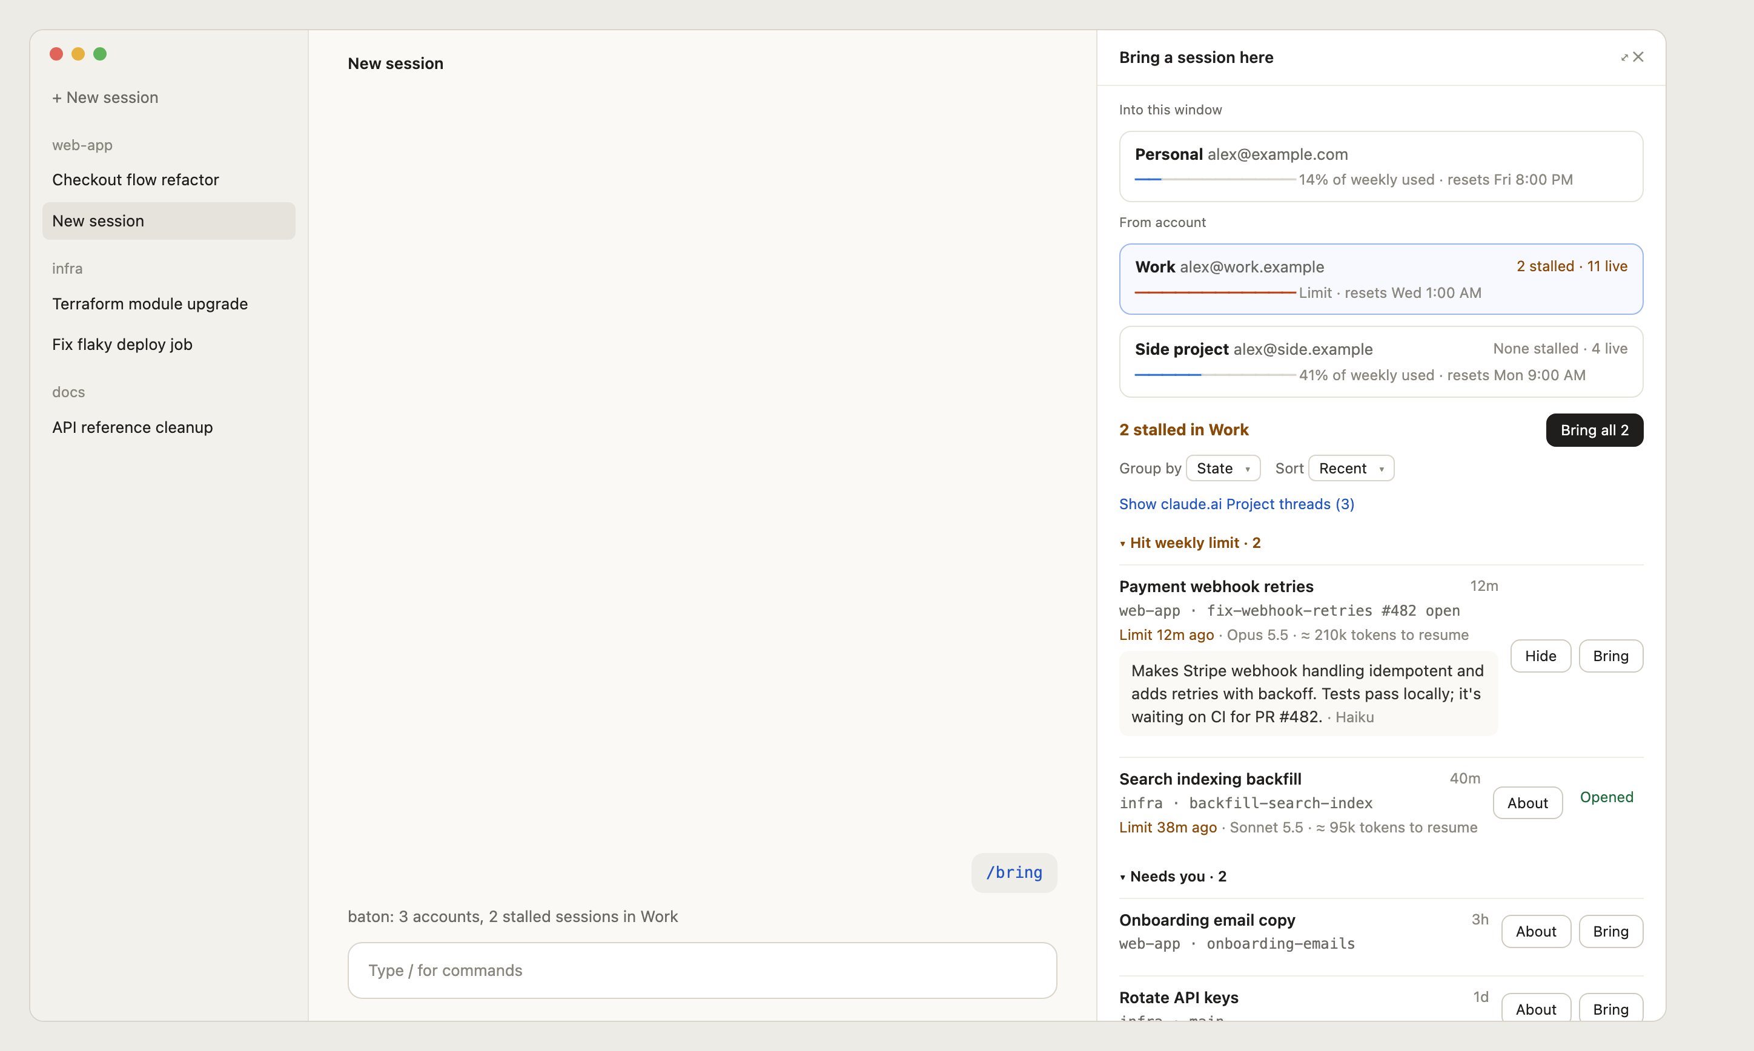Viewport: 1754px width, 1051px height.
Task: Click the Personal account weekly usage bar
Action: click(1215, 179)
